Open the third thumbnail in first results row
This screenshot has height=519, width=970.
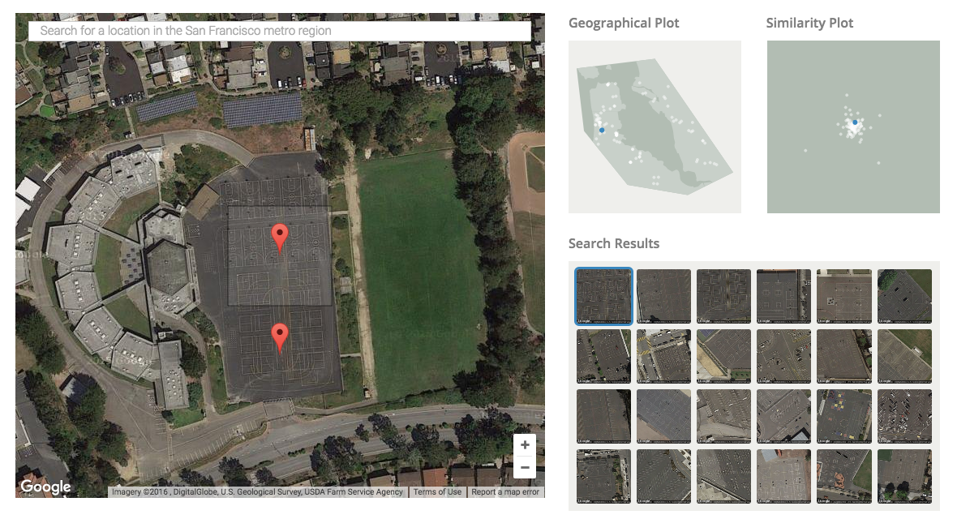tap(723, 296)
